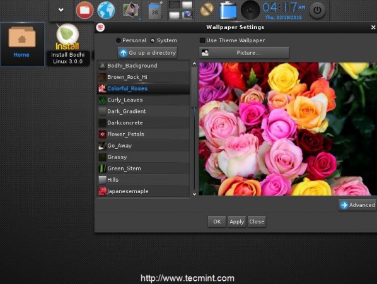377x284 pixels.
Task: Open Advanced wallpaper settings
Action: click(357, 205)
